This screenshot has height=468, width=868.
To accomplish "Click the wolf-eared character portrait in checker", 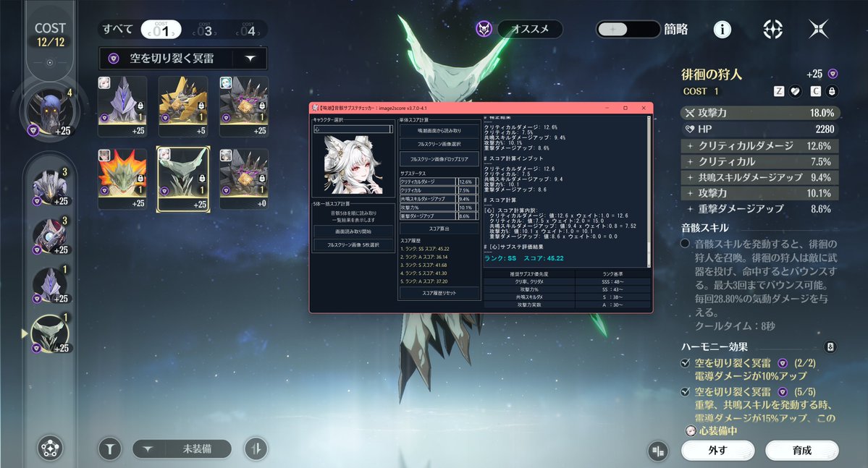I will [x=353, y=166].
